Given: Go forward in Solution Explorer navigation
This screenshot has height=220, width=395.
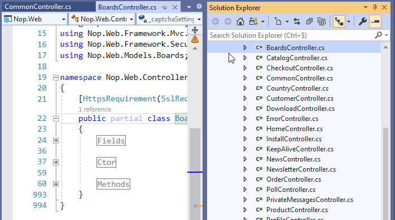Looking at the screenshot, I should pyautogui.click(x=228, y=21).
